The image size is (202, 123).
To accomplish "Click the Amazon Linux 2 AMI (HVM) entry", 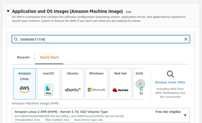I will point(61,112).
